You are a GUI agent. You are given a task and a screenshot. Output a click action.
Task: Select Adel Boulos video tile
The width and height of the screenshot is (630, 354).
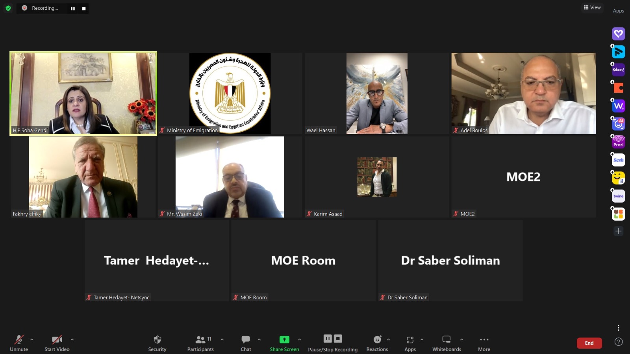click(523, 93)
